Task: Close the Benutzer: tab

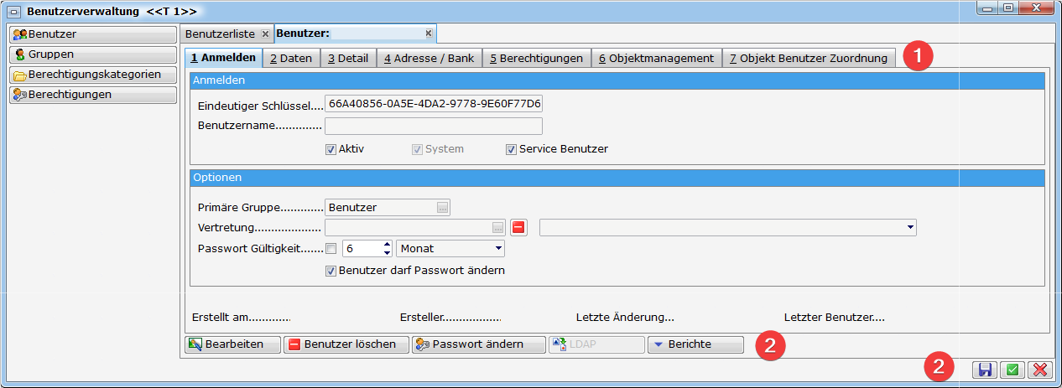Action: click(x=428, y=34)
